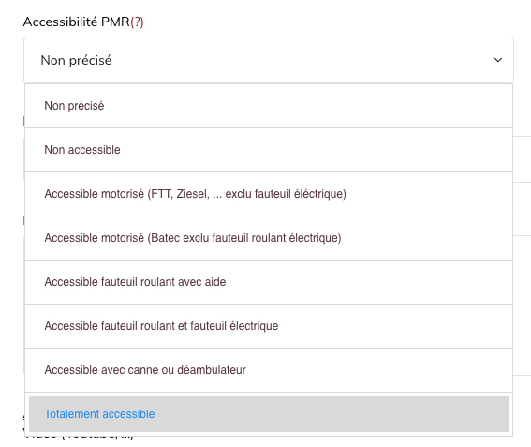Set accessibility to cane or walker
The height and width of the screenshot is (447, 531).
(x=269, y=370)
